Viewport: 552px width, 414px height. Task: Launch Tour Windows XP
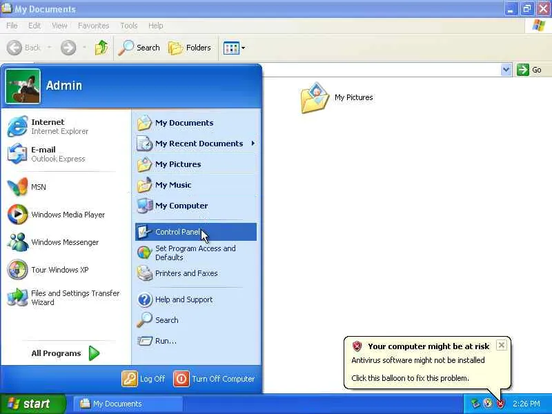tap(65, 270)
